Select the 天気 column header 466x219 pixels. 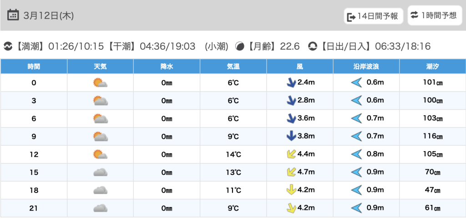[x=100, y=66]
